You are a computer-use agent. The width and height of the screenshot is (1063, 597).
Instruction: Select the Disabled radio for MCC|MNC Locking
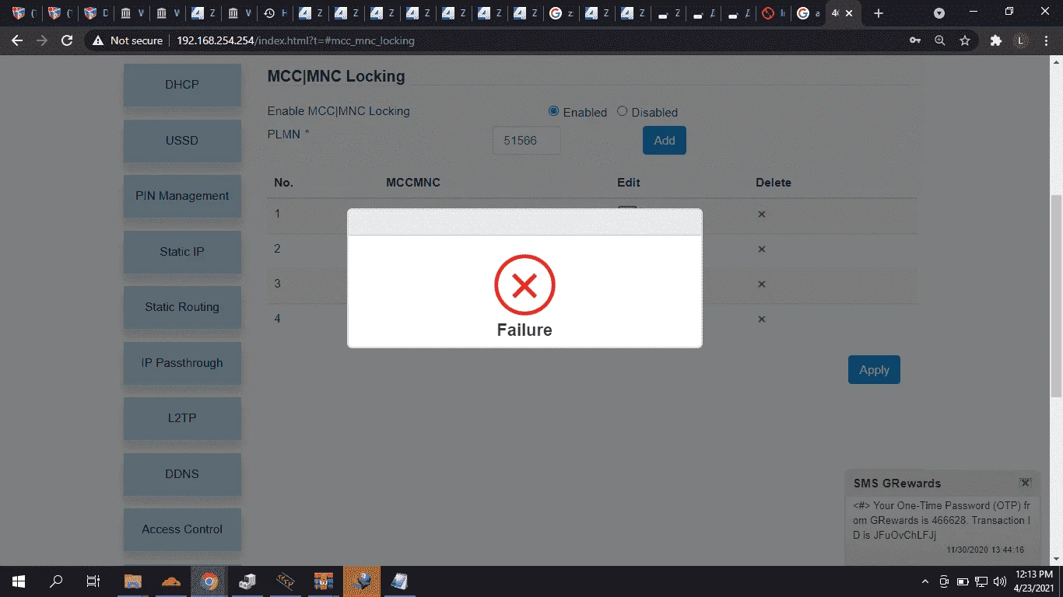[x=622, y=111]
